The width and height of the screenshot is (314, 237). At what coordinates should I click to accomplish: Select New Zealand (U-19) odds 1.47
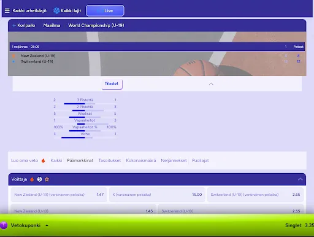(x=59, y=195)
